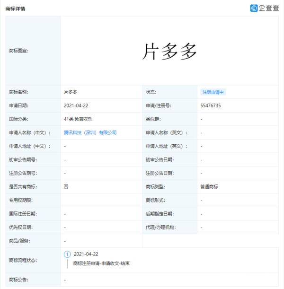Screen dimensions: 284x289
Task: Click the 国际注册日期 label
Action: [x=23, y=214]
